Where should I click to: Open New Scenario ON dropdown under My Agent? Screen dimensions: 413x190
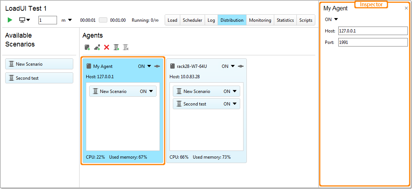[147, 91]
